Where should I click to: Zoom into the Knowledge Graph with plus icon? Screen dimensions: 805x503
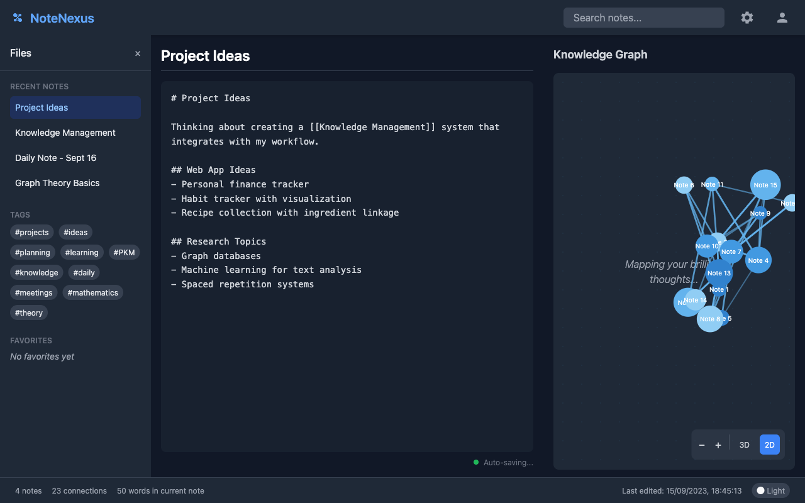[x=718, y=445]
